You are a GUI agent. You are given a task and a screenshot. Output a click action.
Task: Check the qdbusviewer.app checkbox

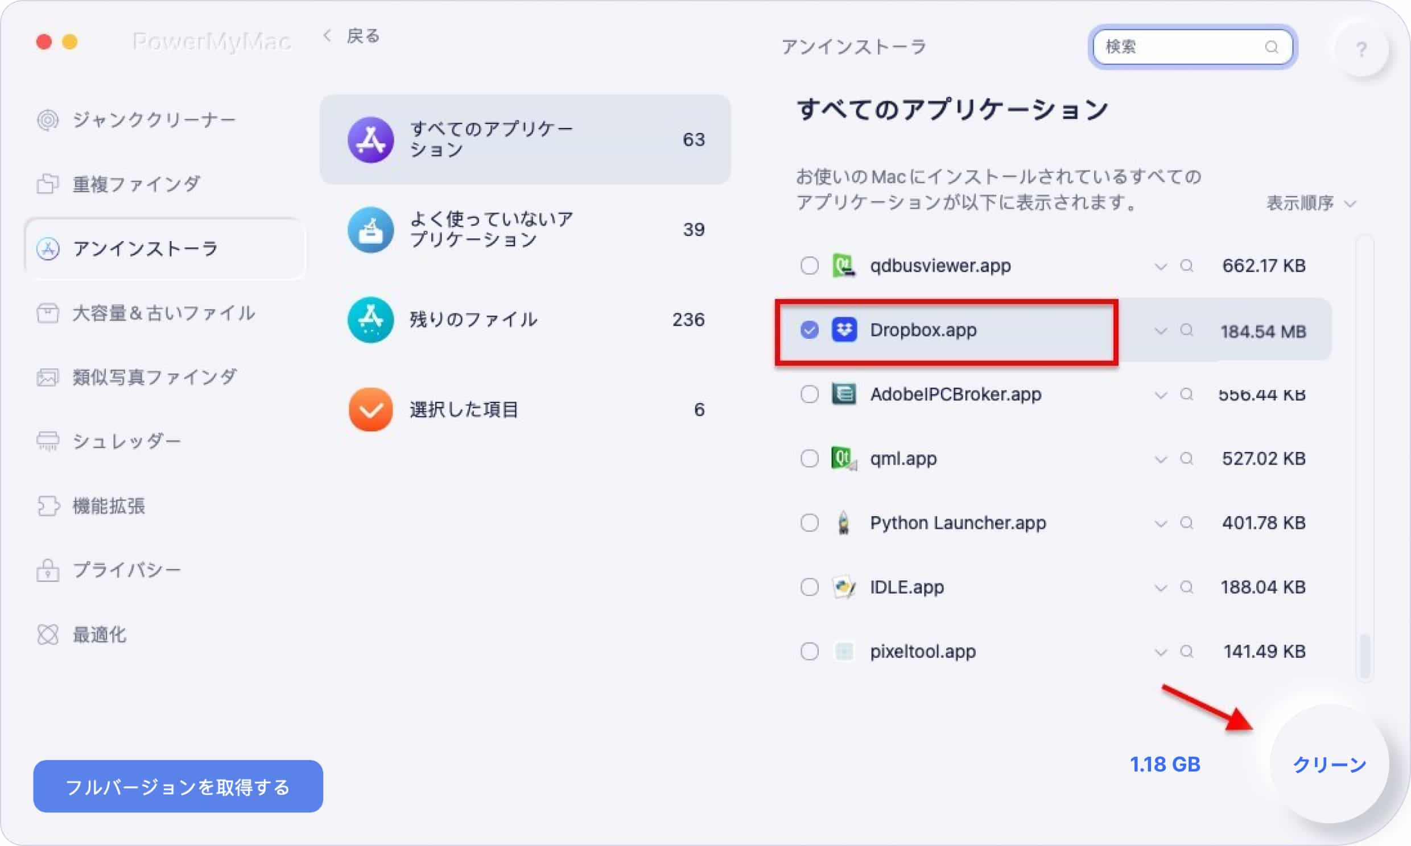(x=809, y=266)
